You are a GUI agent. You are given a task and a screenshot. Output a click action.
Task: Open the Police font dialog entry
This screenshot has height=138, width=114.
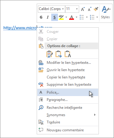(x=68, y=92)
